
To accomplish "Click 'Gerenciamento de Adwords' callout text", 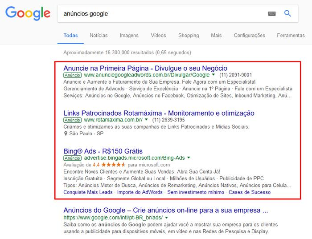I will click(x=94, y=89).
